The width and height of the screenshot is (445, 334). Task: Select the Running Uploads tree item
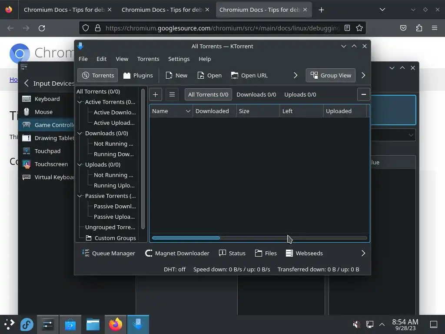pos(114,185)
